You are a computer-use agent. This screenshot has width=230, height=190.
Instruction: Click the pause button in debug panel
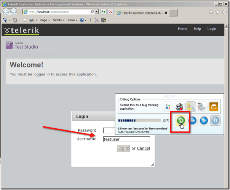pos(215,121)
